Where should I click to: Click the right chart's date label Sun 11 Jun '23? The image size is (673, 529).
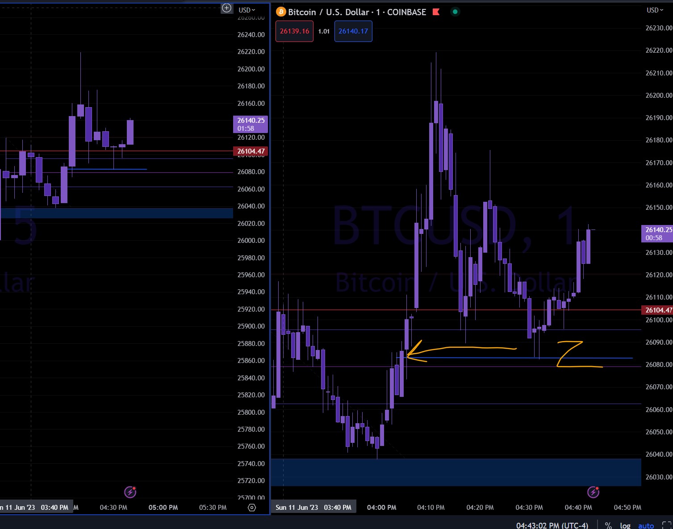[x=297, y=507]
